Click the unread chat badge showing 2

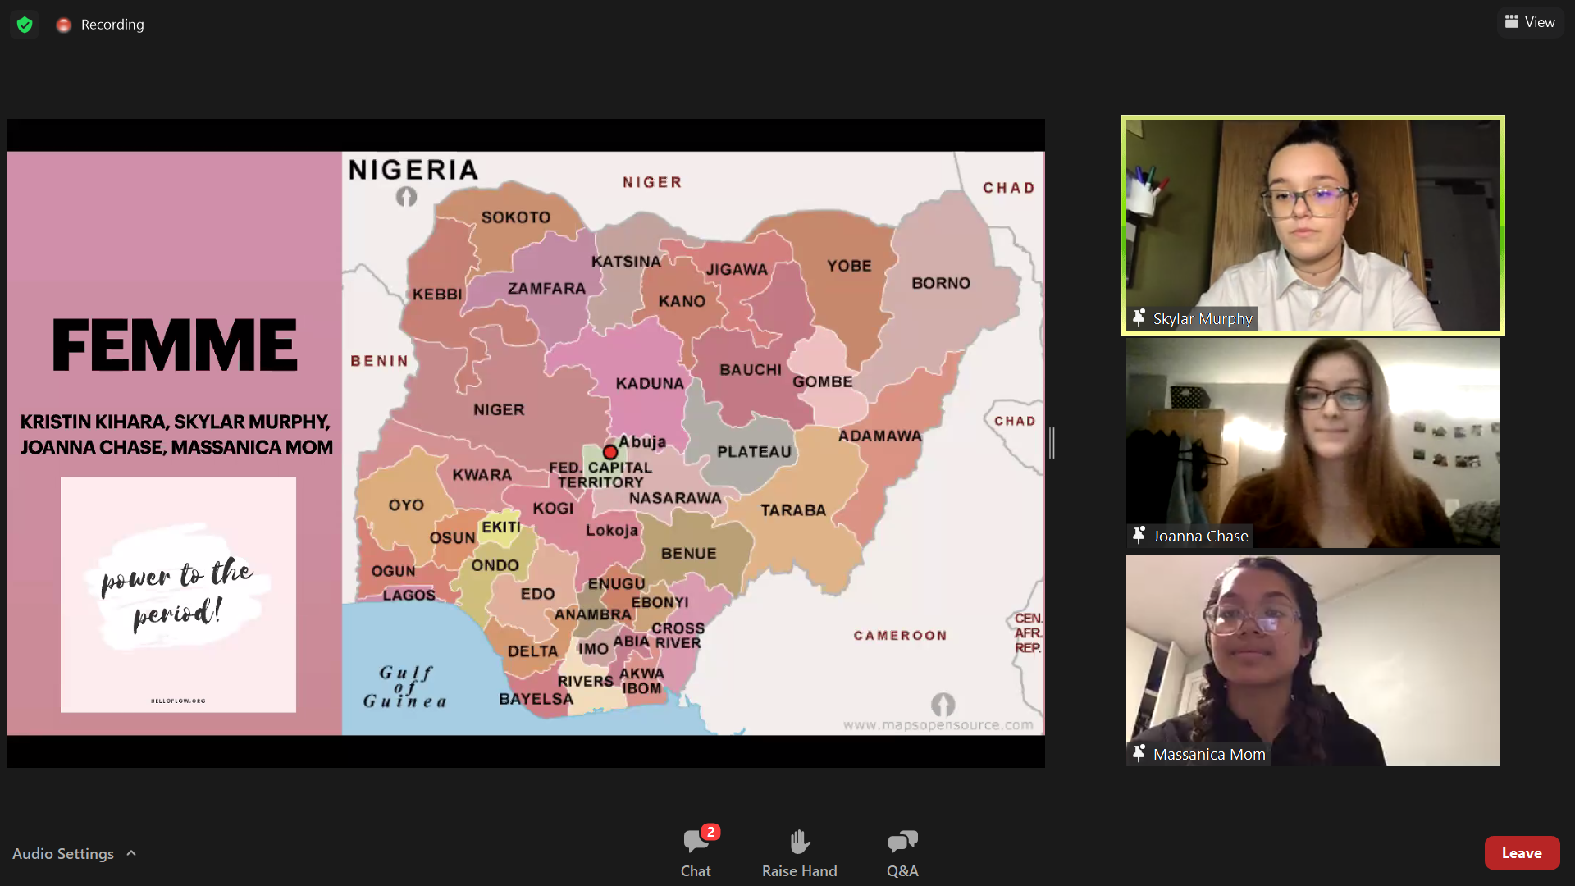coord(710,832)
